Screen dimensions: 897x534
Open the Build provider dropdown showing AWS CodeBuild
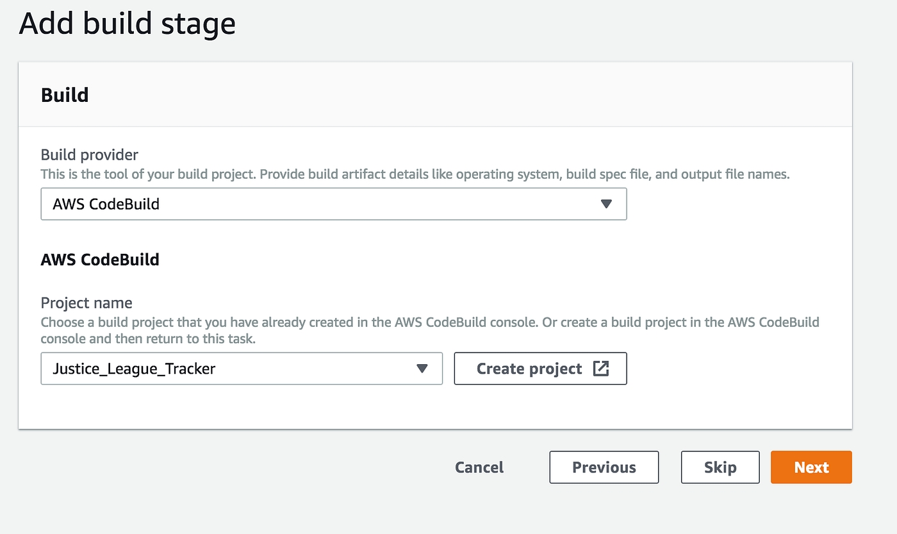coord(333,204)
